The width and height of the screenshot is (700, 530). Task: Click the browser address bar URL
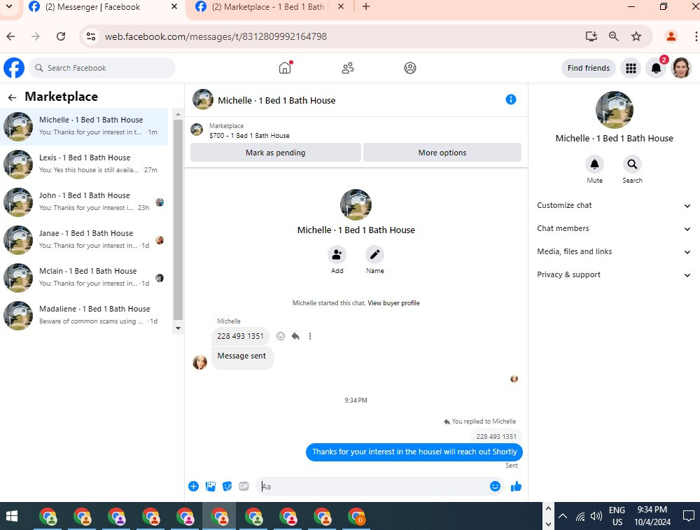click(216, 36)
